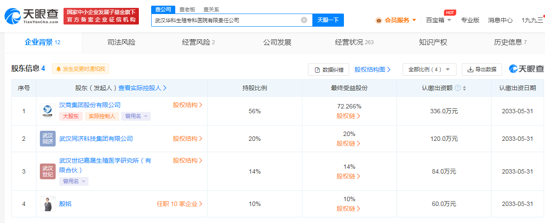The height and width of the screenshot is (223, 545).
Task: Click the 认缴出资额 help question icon
Action: (458, 88)
